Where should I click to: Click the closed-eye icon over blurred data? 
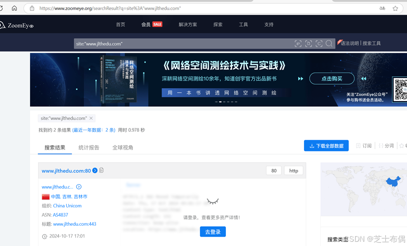213,201
